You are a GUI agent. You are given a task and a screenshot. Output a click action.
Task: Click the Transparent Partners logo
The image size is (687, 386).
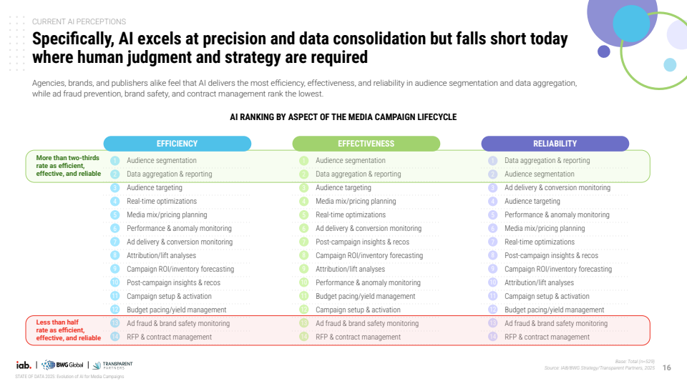113,365
